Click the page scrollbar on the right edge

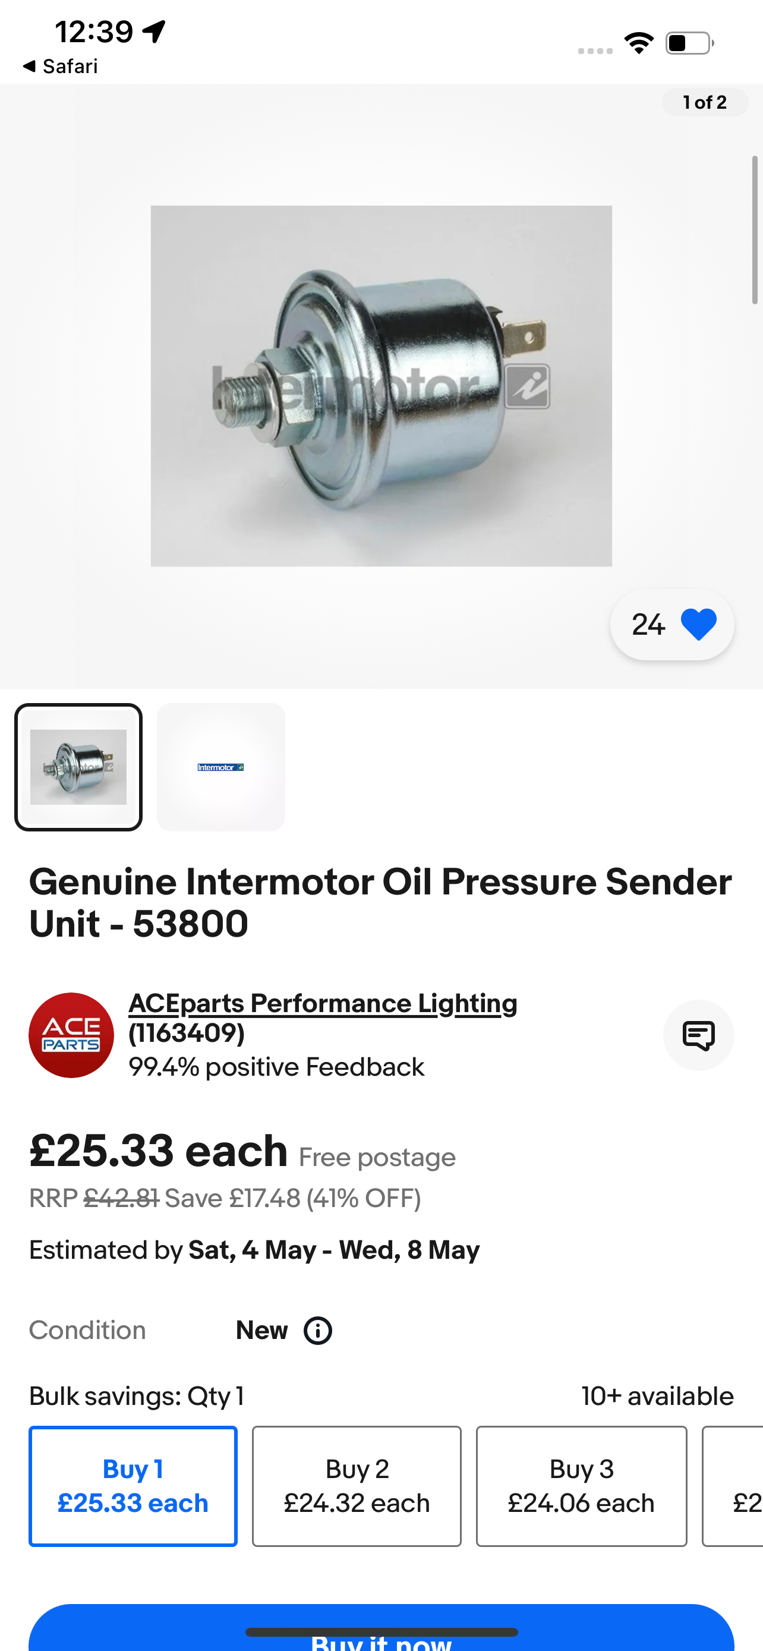point(755,229)
